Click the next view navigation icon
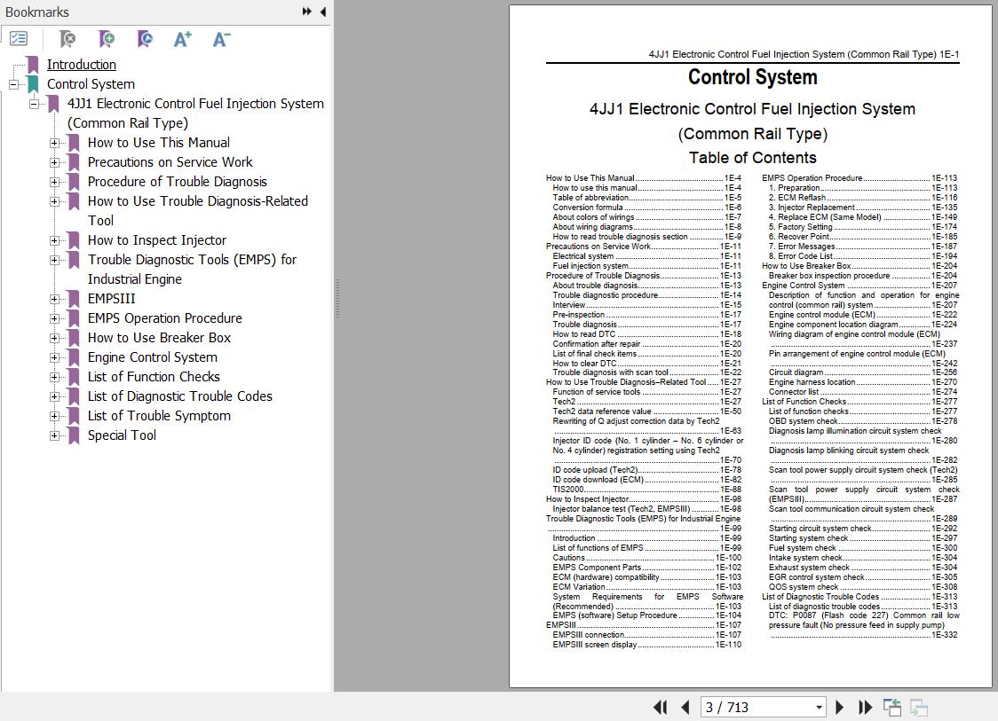The image size is (998, 721). [918, 707]
